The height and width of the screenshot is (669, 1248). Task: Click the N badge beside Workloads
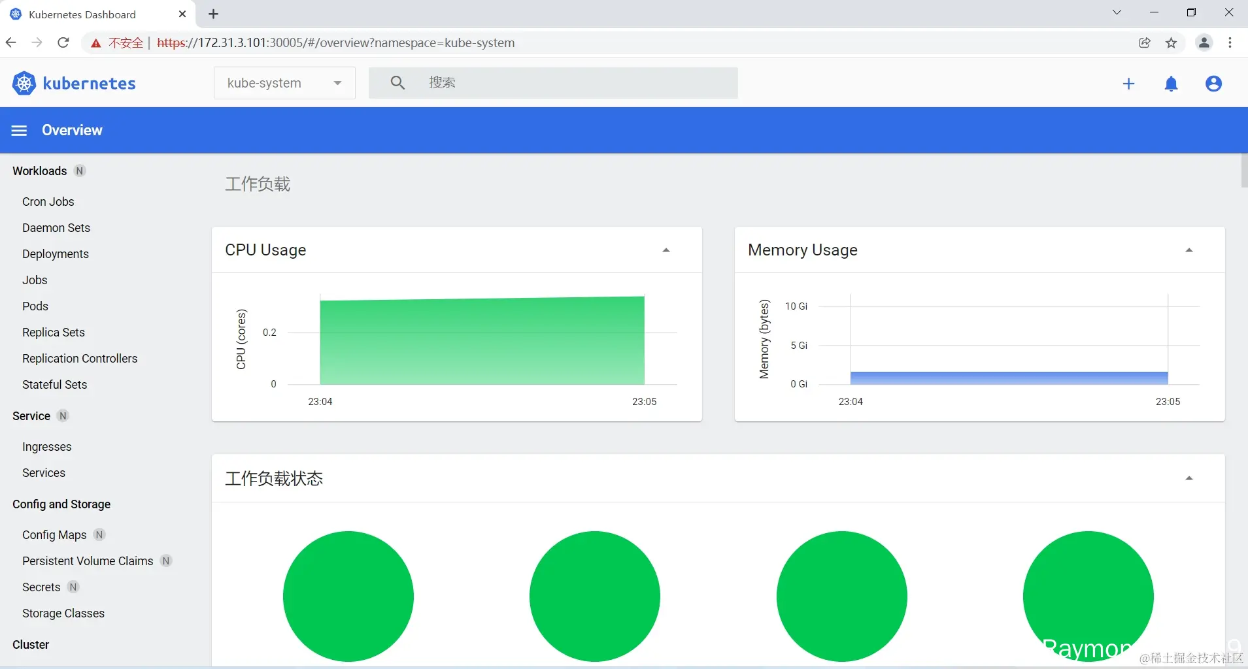click(80, 171)
